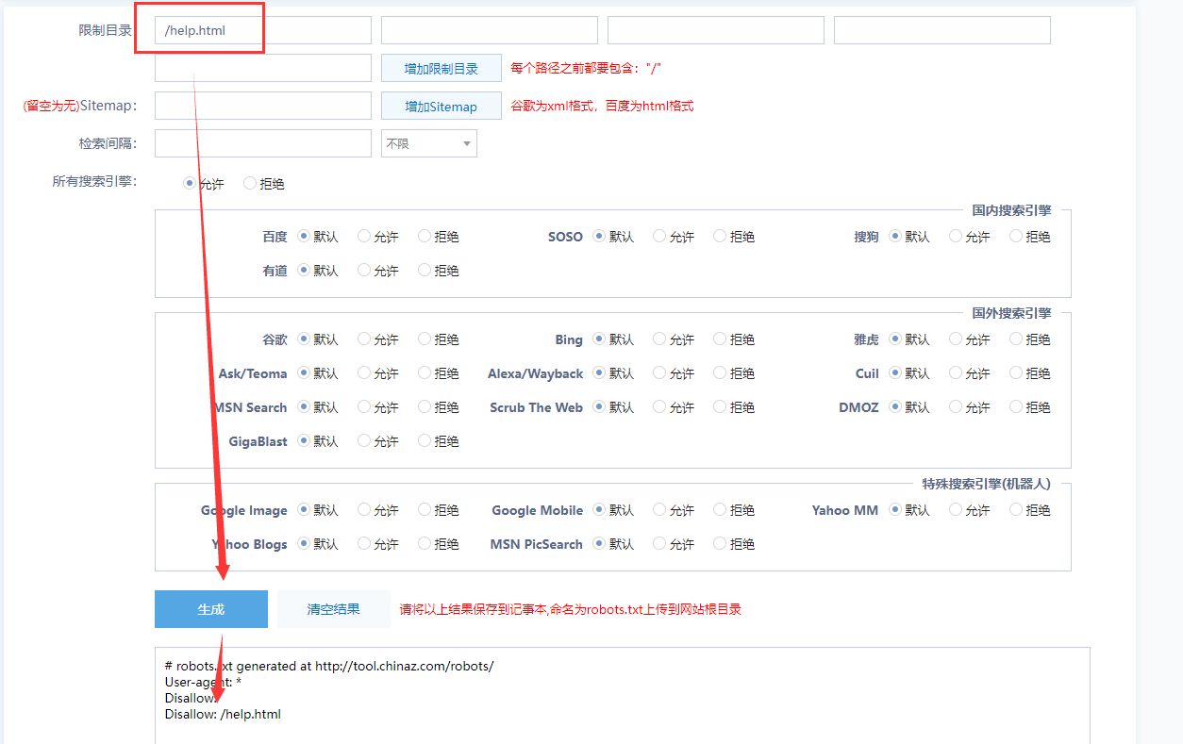The image size is (1183, 744).
Task: Click the 清空结果 button
Action: click(x=334, y=609)
